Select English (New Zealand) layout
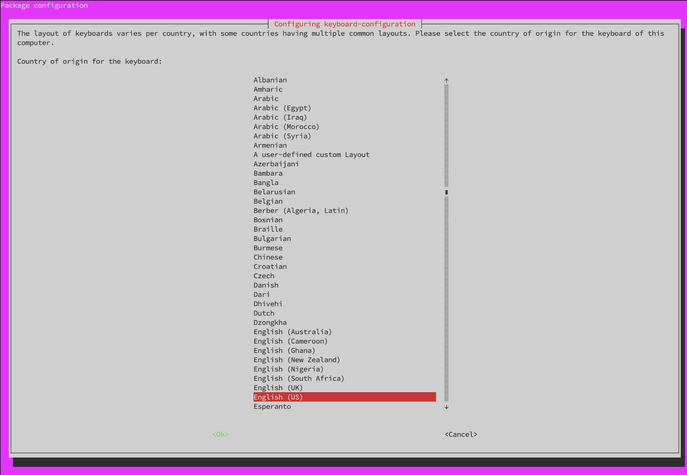The image size is (687, 475). coord(297,360)
